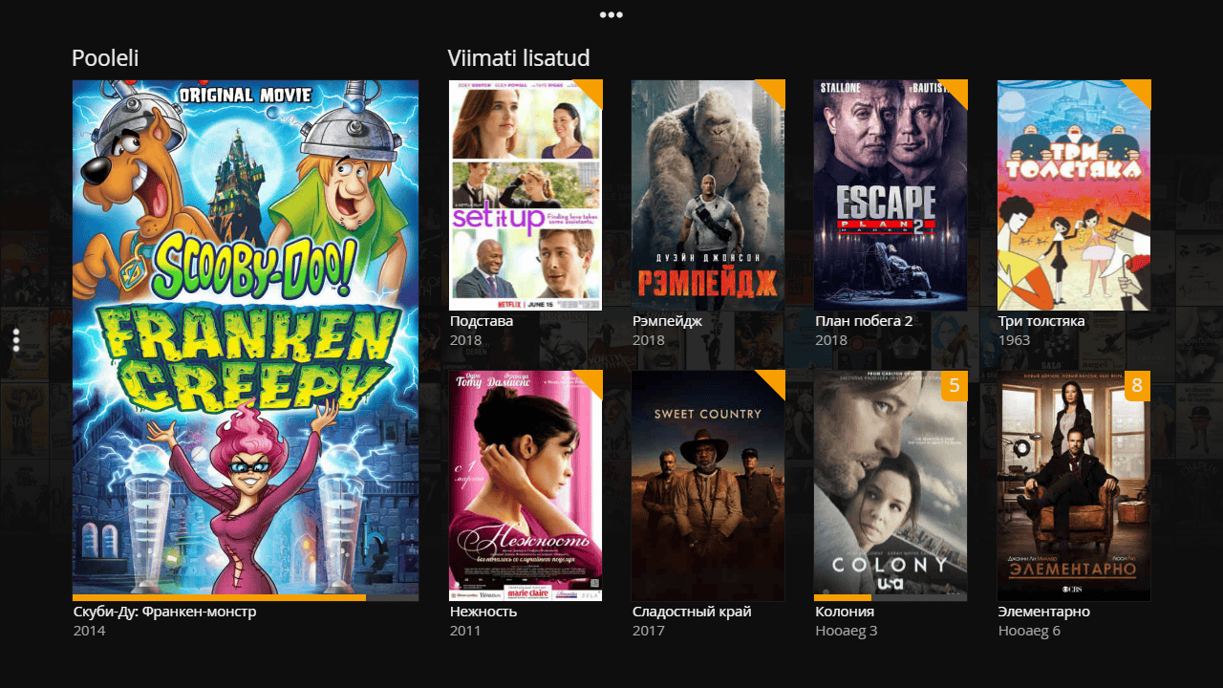Click the title Подстава

(x=482, y=321)
